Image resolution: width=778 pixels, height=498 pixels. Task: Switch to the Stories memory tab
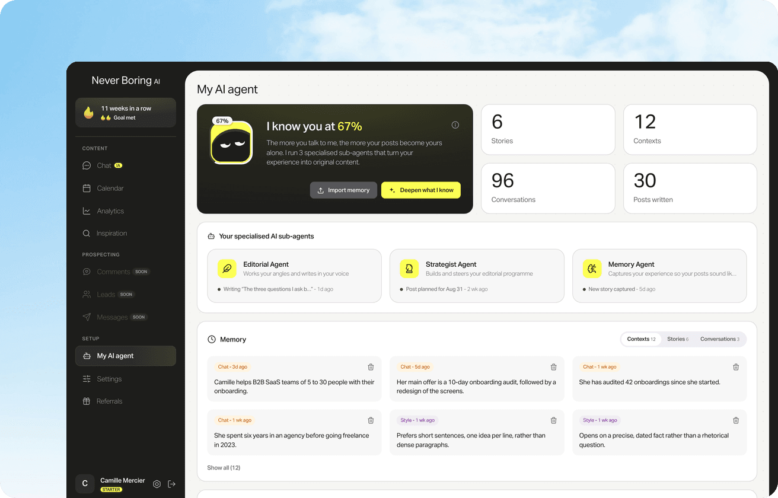click(678, 339)
